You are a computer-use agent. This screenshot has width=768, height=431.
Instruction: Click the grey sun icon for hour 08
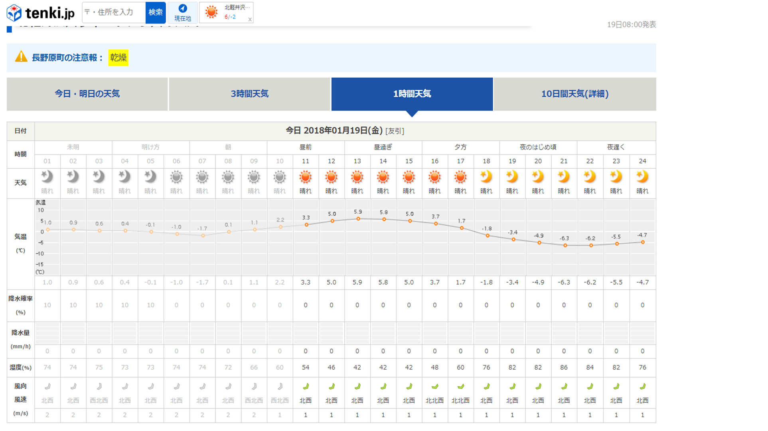[x=228, y=177]
